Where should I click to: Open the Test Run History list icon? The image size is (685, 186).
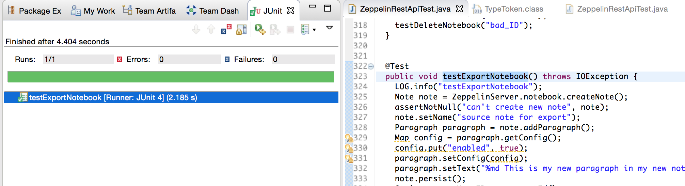305,29
